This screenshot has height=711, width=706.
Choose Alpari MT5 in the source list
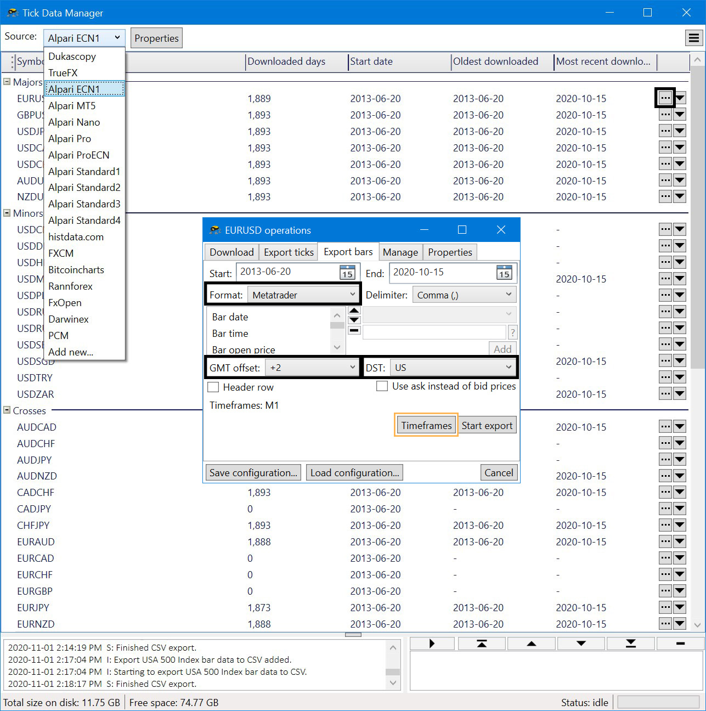[x=85, y=106]
